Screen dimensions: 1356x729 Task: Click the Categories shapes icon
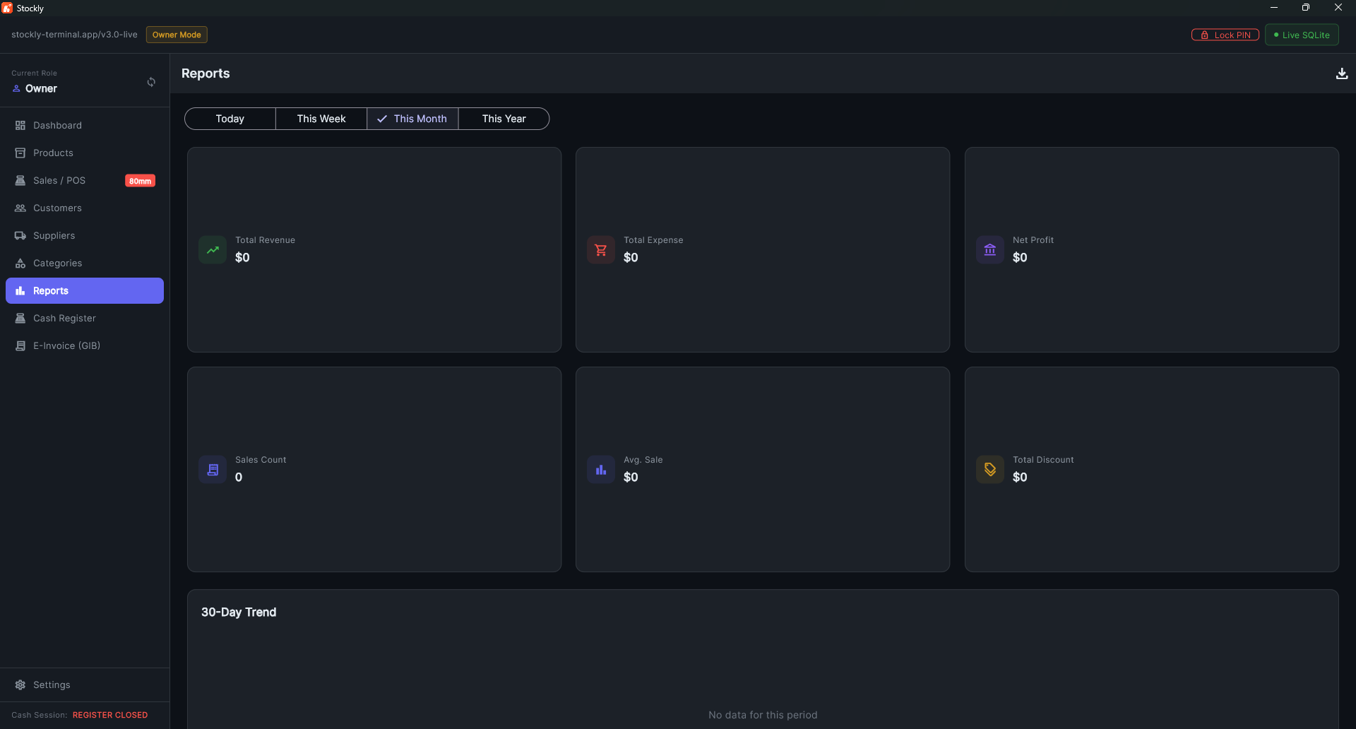pos(20,263)
